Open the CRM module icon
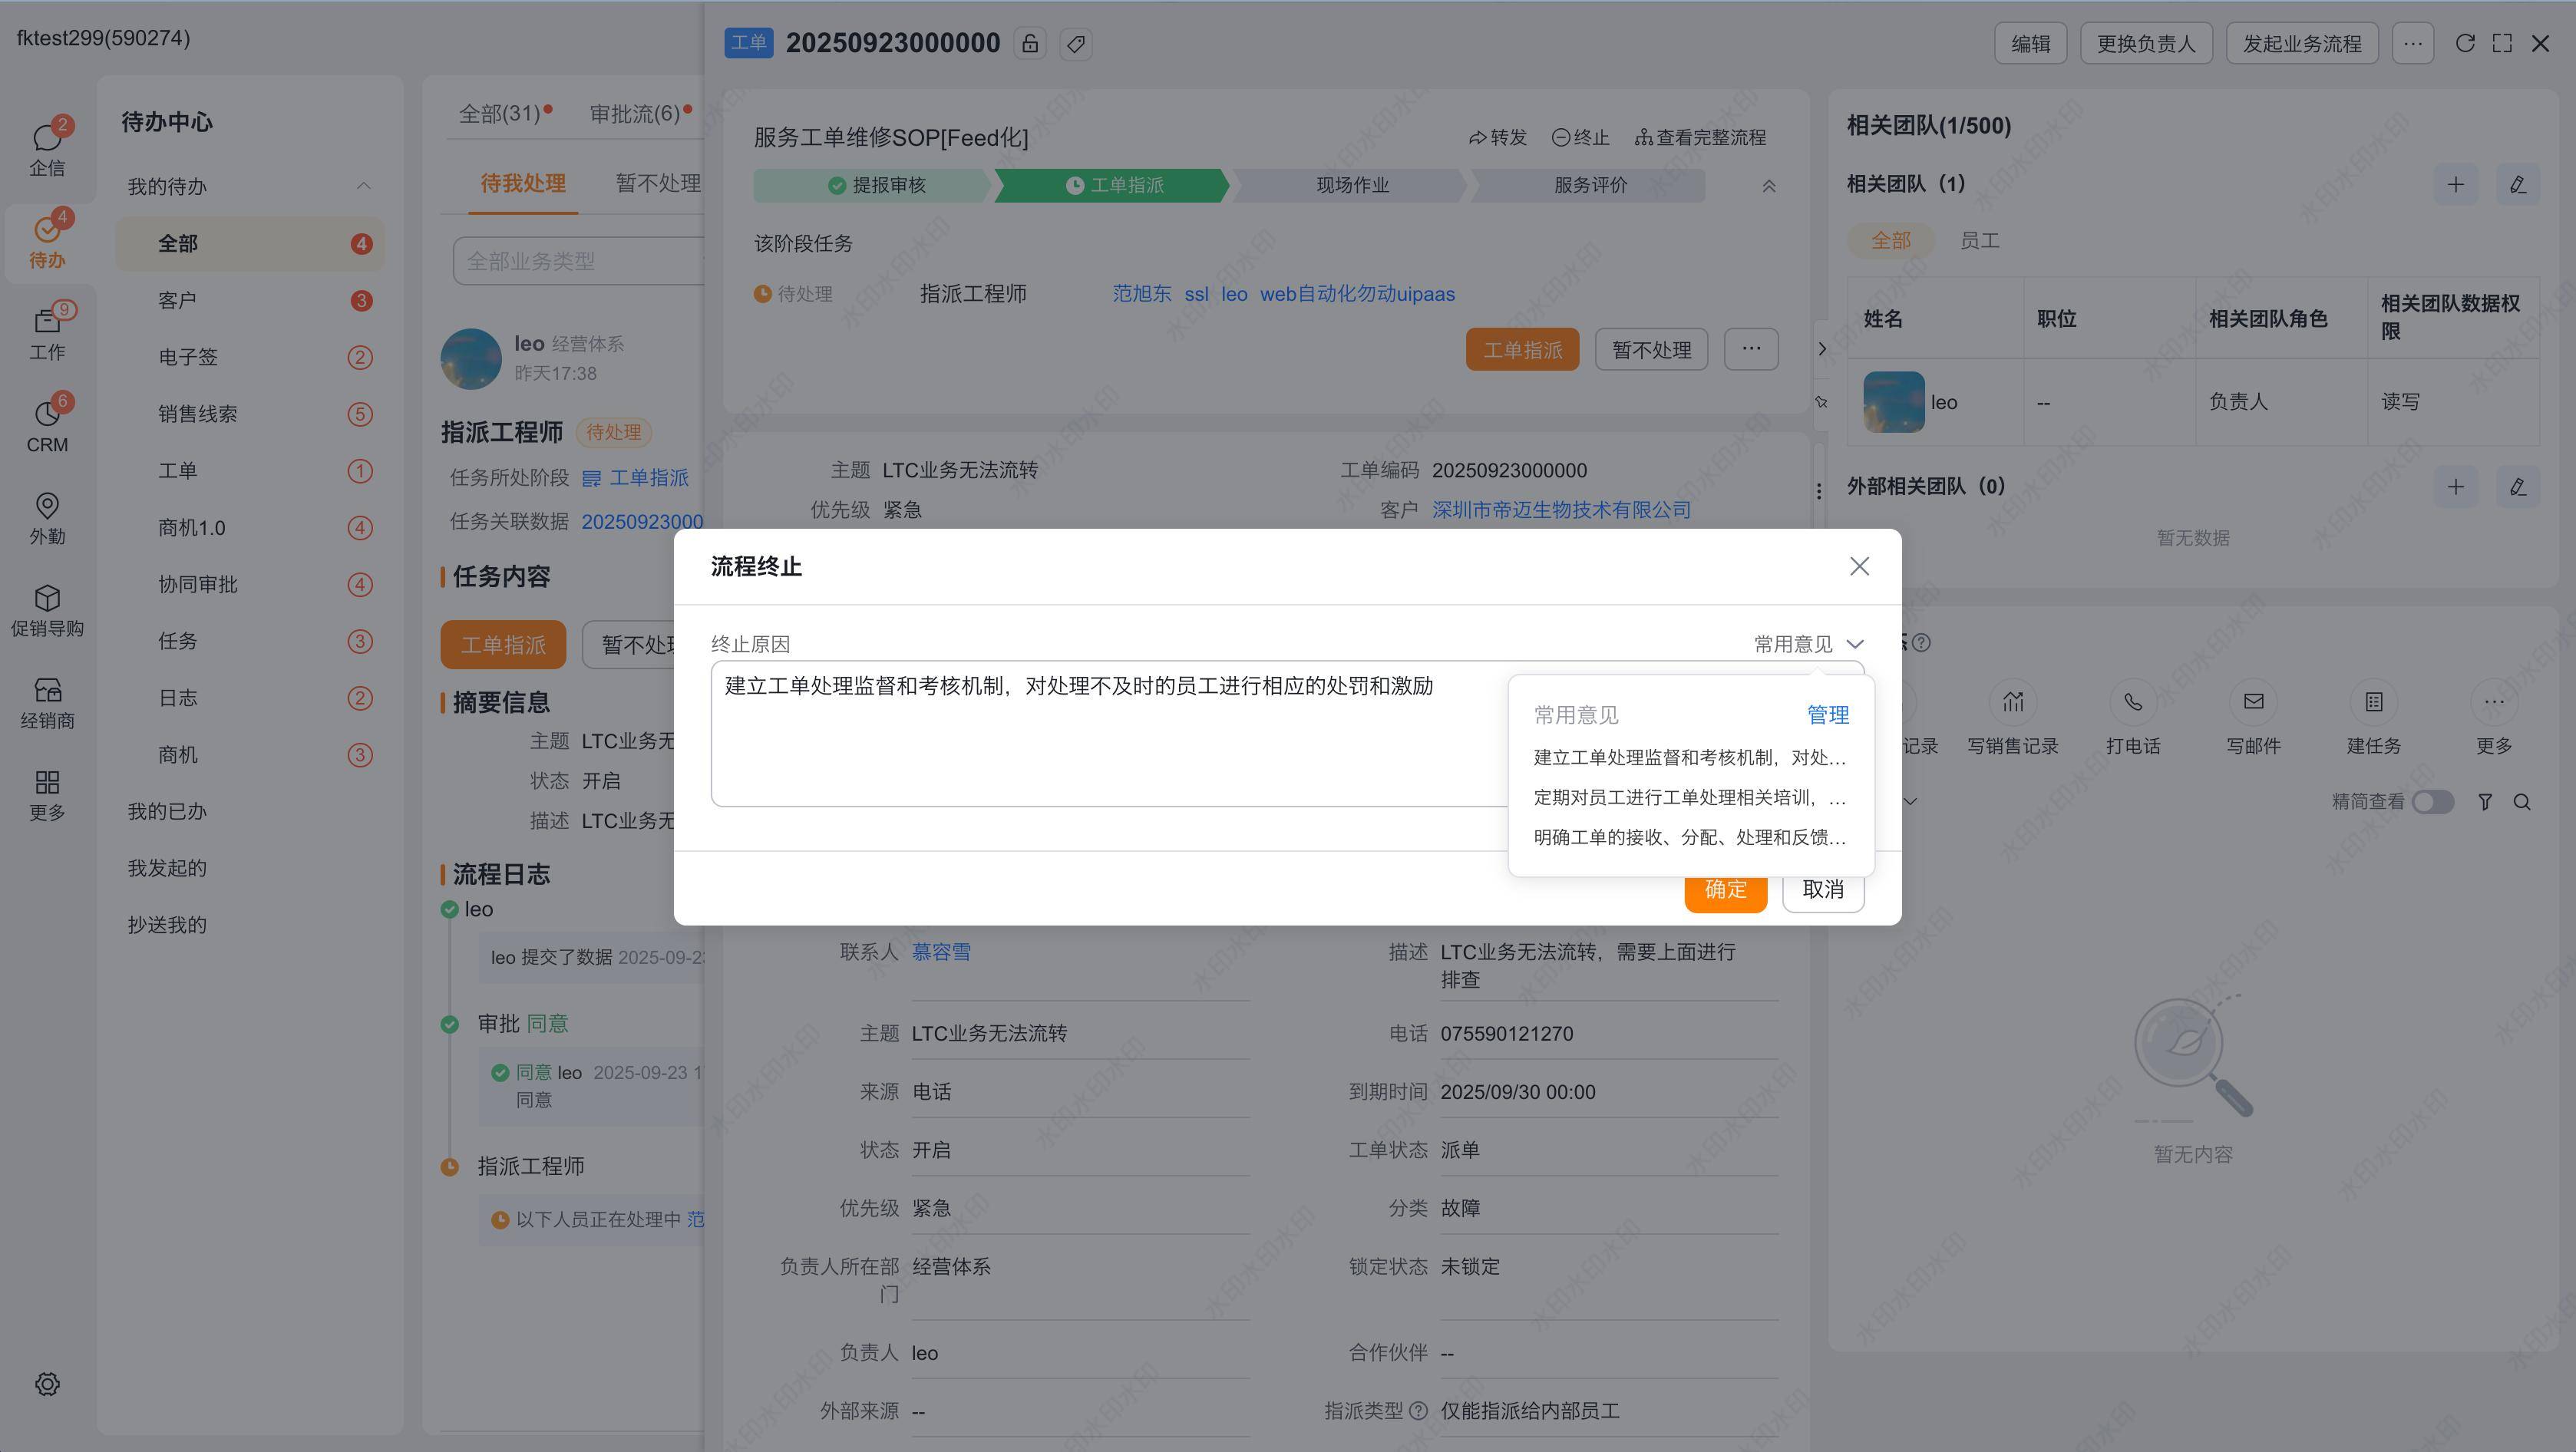The height and width of the screenshot is (1452, 2576). click(x=46, y=414)
